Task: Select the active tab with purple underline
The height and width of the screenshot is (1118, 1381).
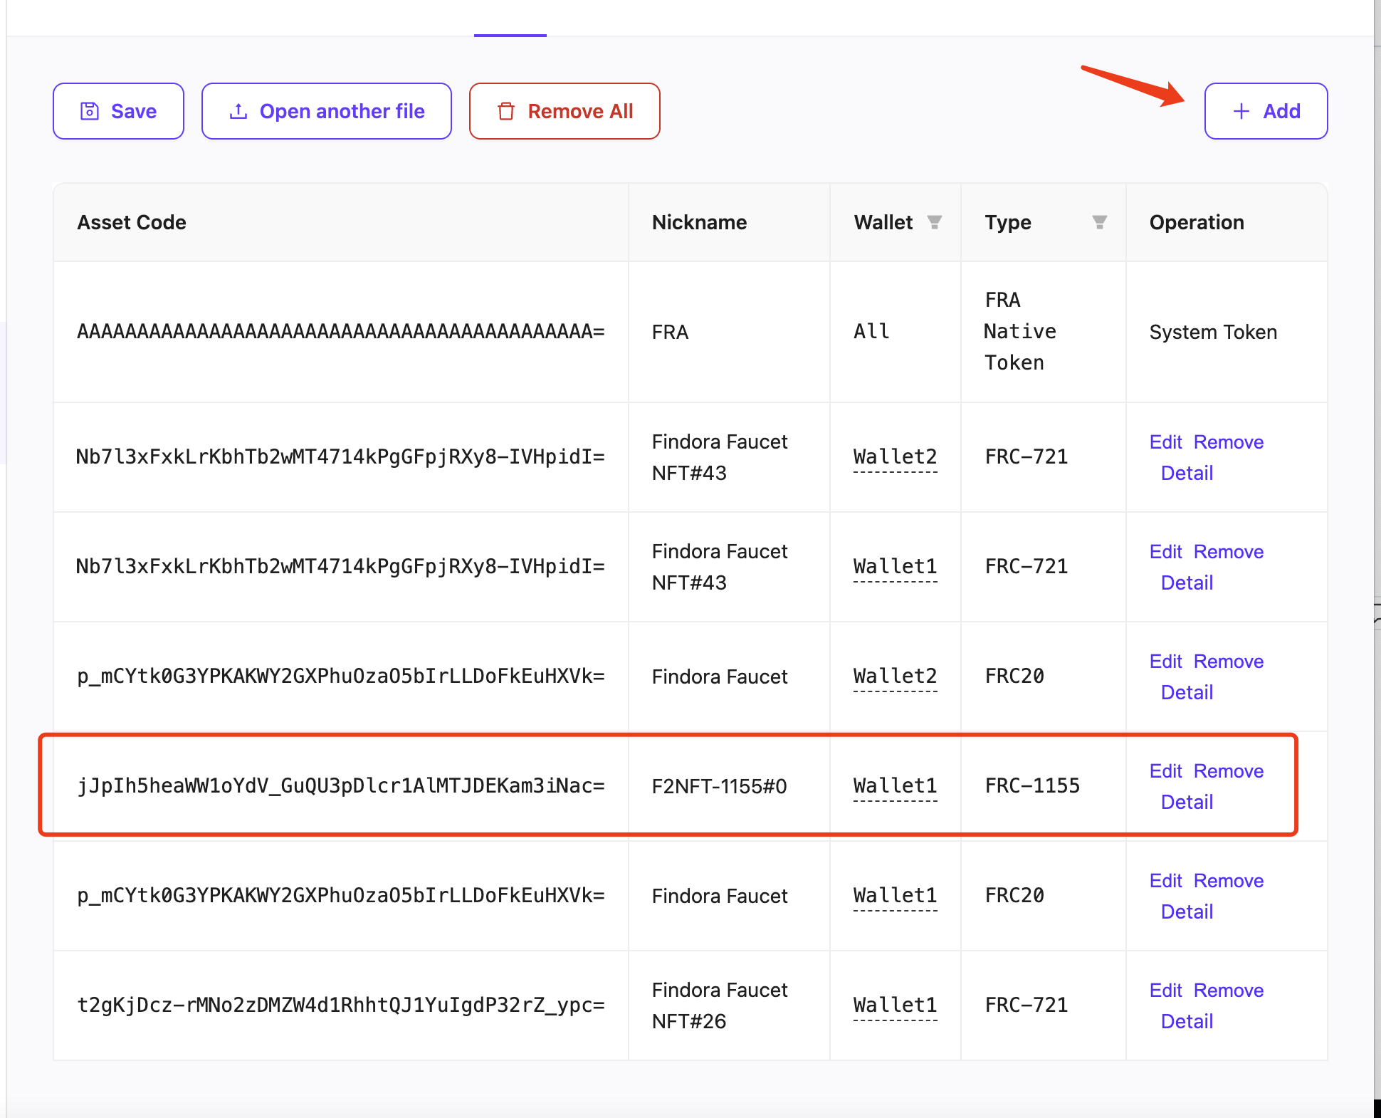Action: coord(510,21)
